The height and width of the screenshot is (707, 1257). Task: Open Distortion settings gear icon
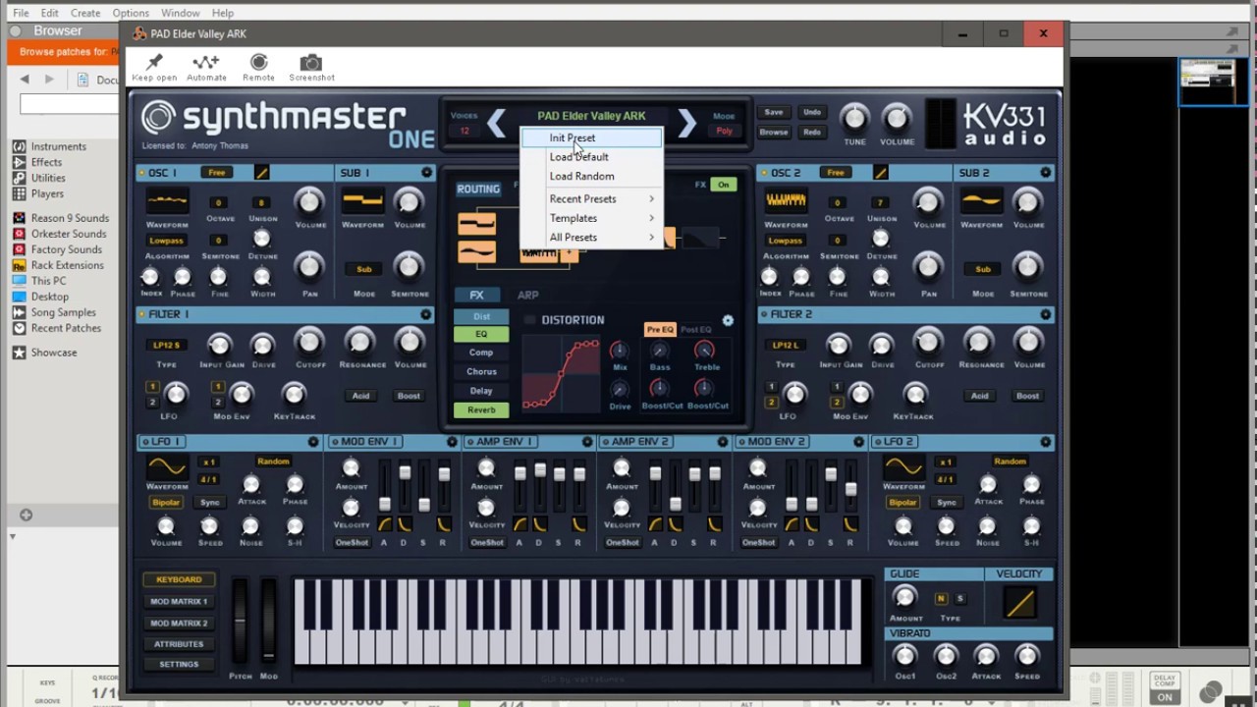[728, 320]
